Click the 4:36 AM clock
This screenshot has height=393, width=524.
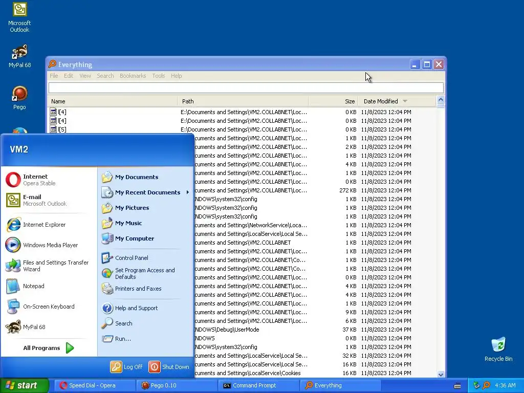pyautogui.click(x=505, y=385)
